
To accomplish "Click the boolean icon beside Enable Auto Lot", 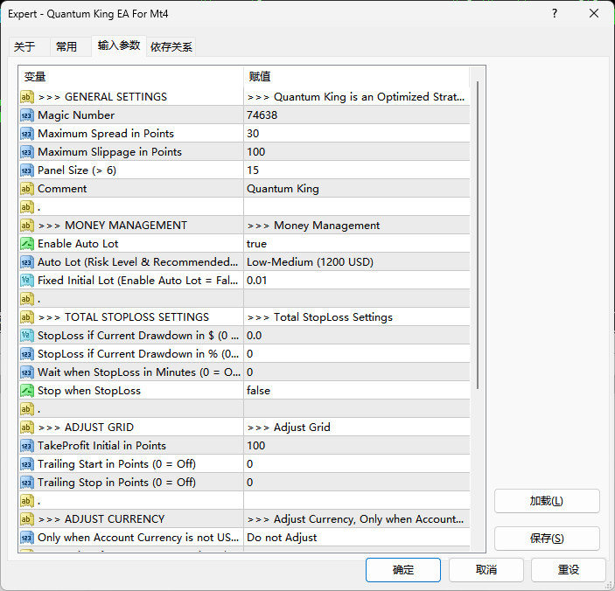I will pyautogui.click(x=27, y=244).
